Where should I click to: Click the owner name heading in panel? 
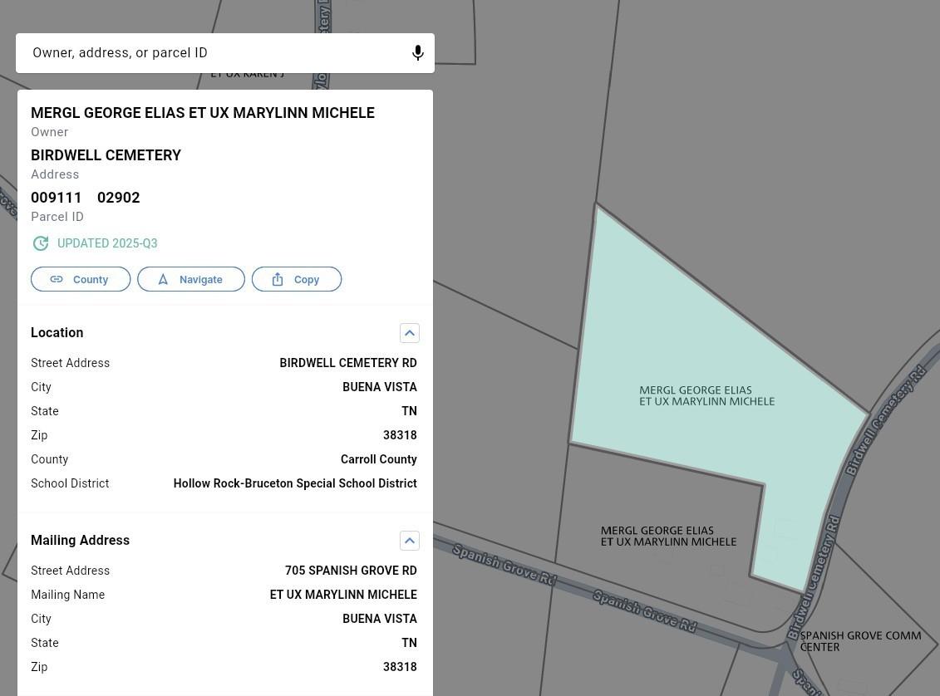203,113
